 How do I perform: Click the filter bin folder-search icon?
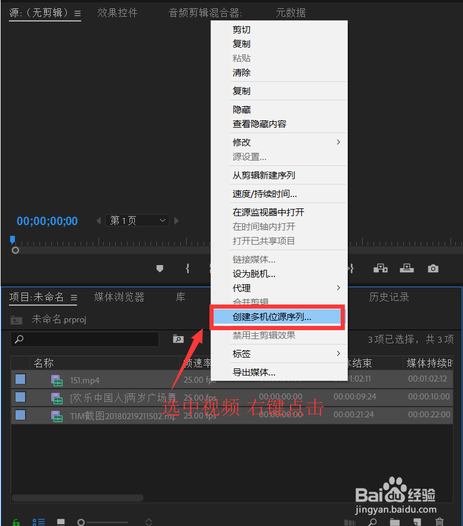pyautogui.click(x=178, y=339)
